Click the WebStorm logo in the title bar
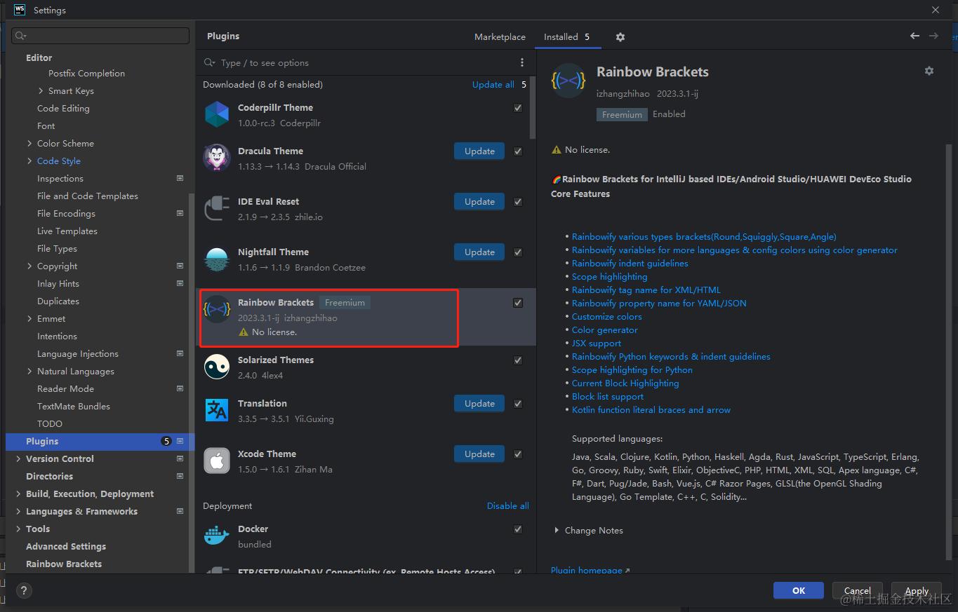The width and height of the screenshot is (958, 612). [x=20, y=10]
